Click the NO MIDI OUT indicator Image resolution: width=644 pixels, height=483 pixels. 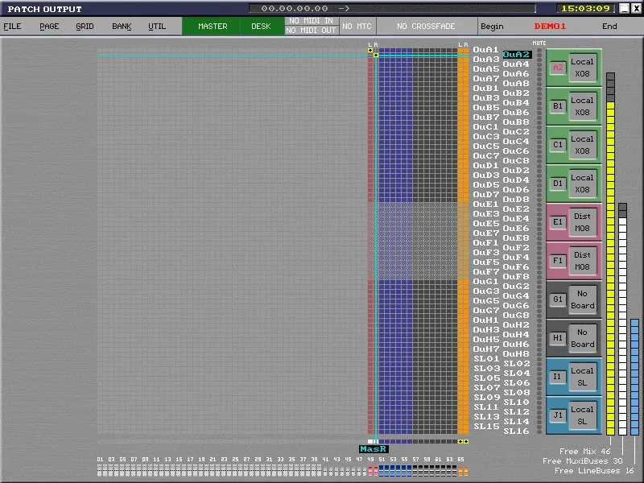click(312, 31)
